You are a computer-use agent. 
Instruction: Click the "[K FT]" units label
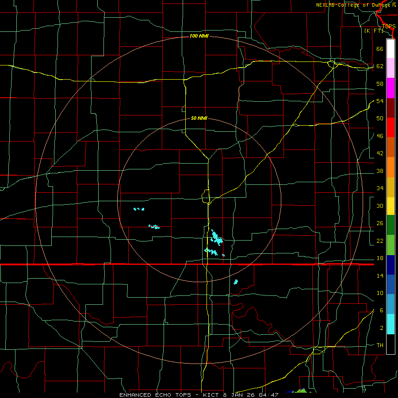point(374,31)
